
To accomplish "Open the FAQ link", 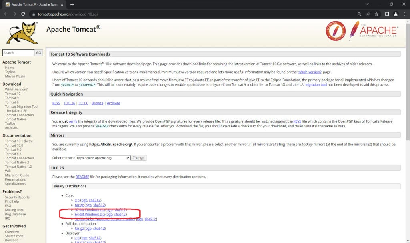I will pos(8,206).
